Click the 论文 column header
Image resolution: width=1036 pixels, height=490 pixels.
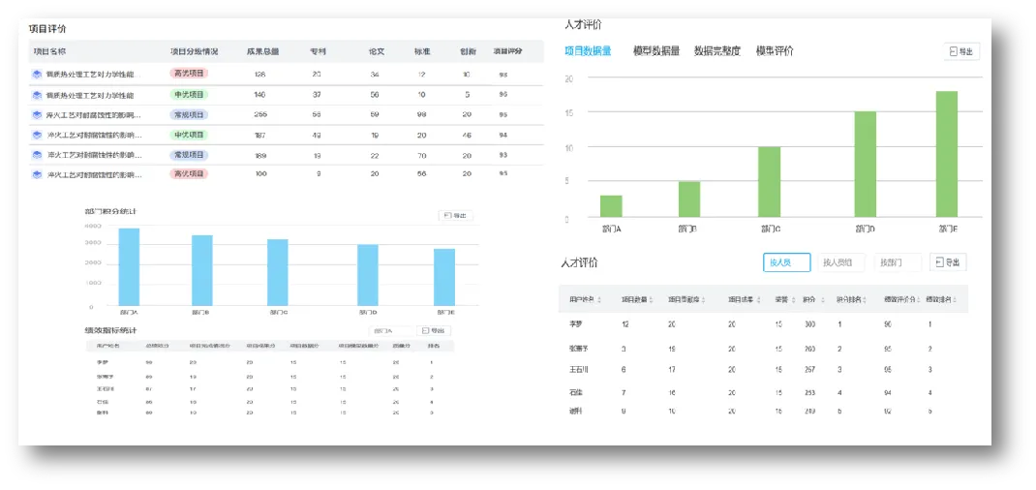378,51
